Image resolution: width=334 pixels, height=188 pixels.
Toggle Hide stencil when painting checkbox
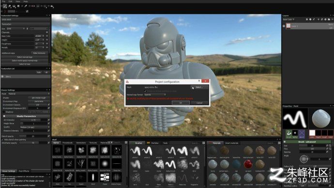(x=2, y=140)
